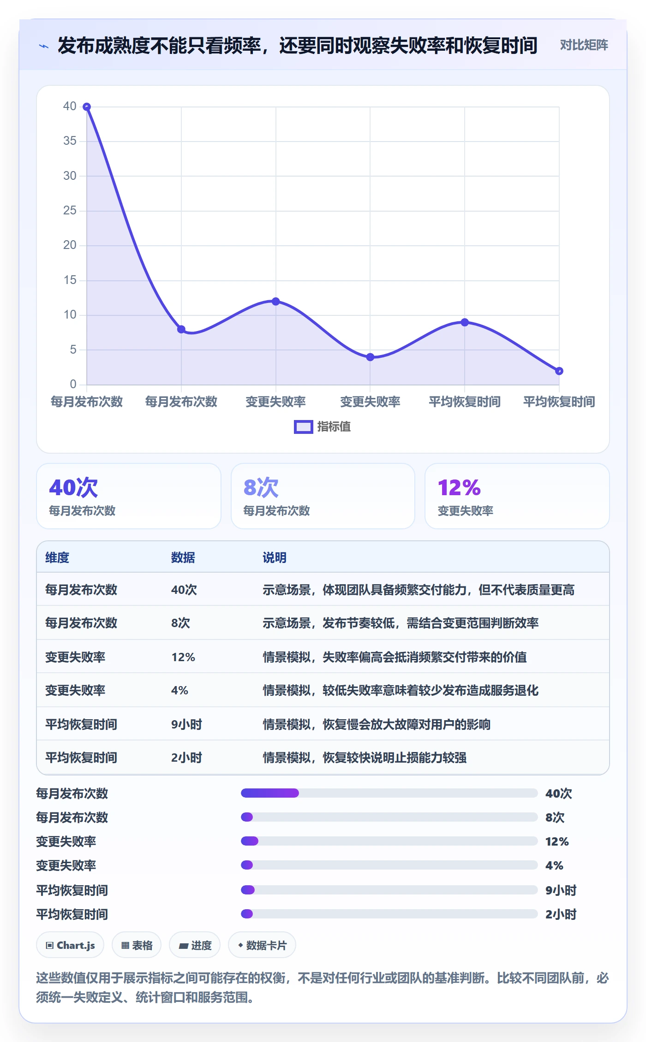Select table cell 9小时
Viewport: 646px width, 1042px height.
[x=186, y=724]
